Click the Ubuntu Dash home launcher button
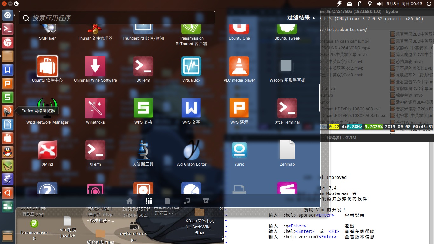 coord(8,15)
